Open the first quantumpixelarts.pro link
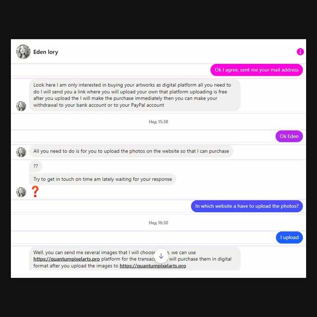Viewport: 317px width, 317px height. [x=66, y=259]
